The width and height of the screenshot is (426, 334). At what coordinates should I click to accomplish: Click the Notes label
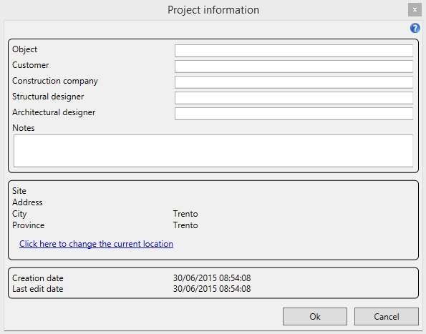[x=24, y=128]
